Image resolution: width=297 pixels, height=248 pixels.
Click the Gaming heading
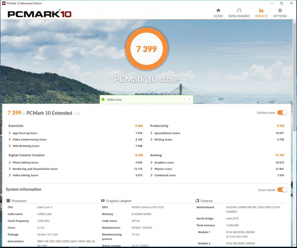[x=156, y=155]
